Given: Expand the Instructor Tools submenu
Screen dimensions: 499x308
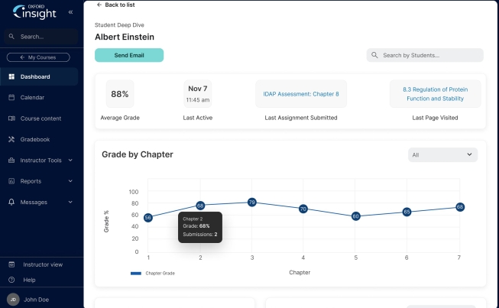Looking at the screenshot, I should pyautogui.click(x=70, y=160).
